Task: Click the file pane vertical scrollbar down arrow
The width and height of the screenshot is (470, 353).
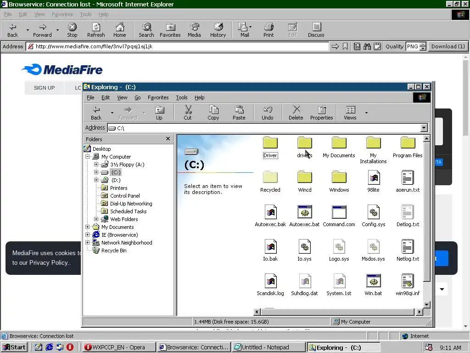Action: (427, 305)
